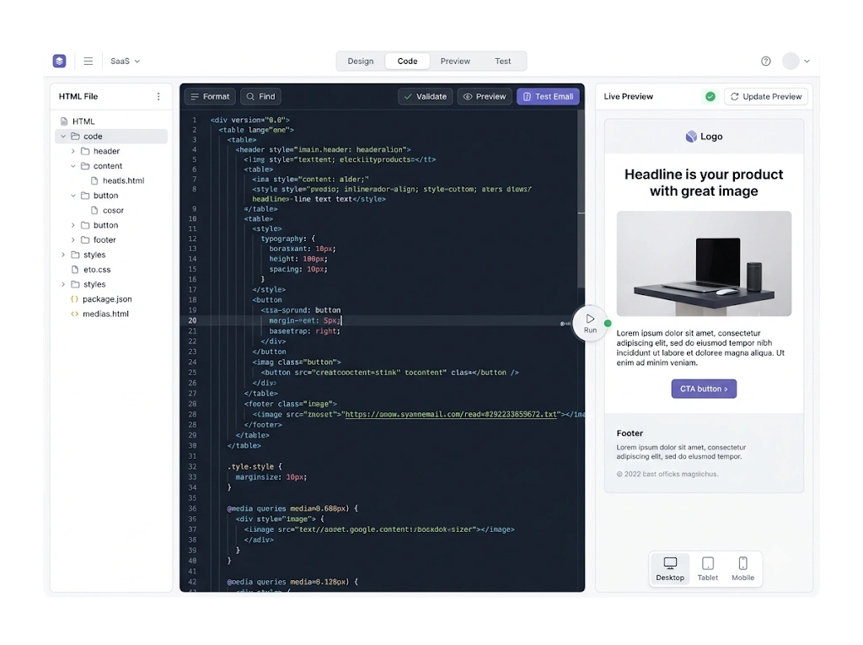Click the Validate button
863x645 pixels.
click(x=426, y=96)
